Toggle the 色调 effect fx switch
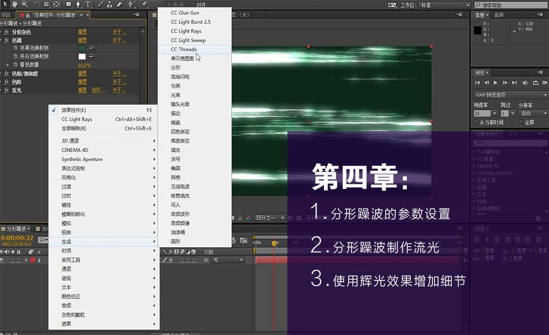This screenshot has height=335, width=549. [x=6, y=40]
